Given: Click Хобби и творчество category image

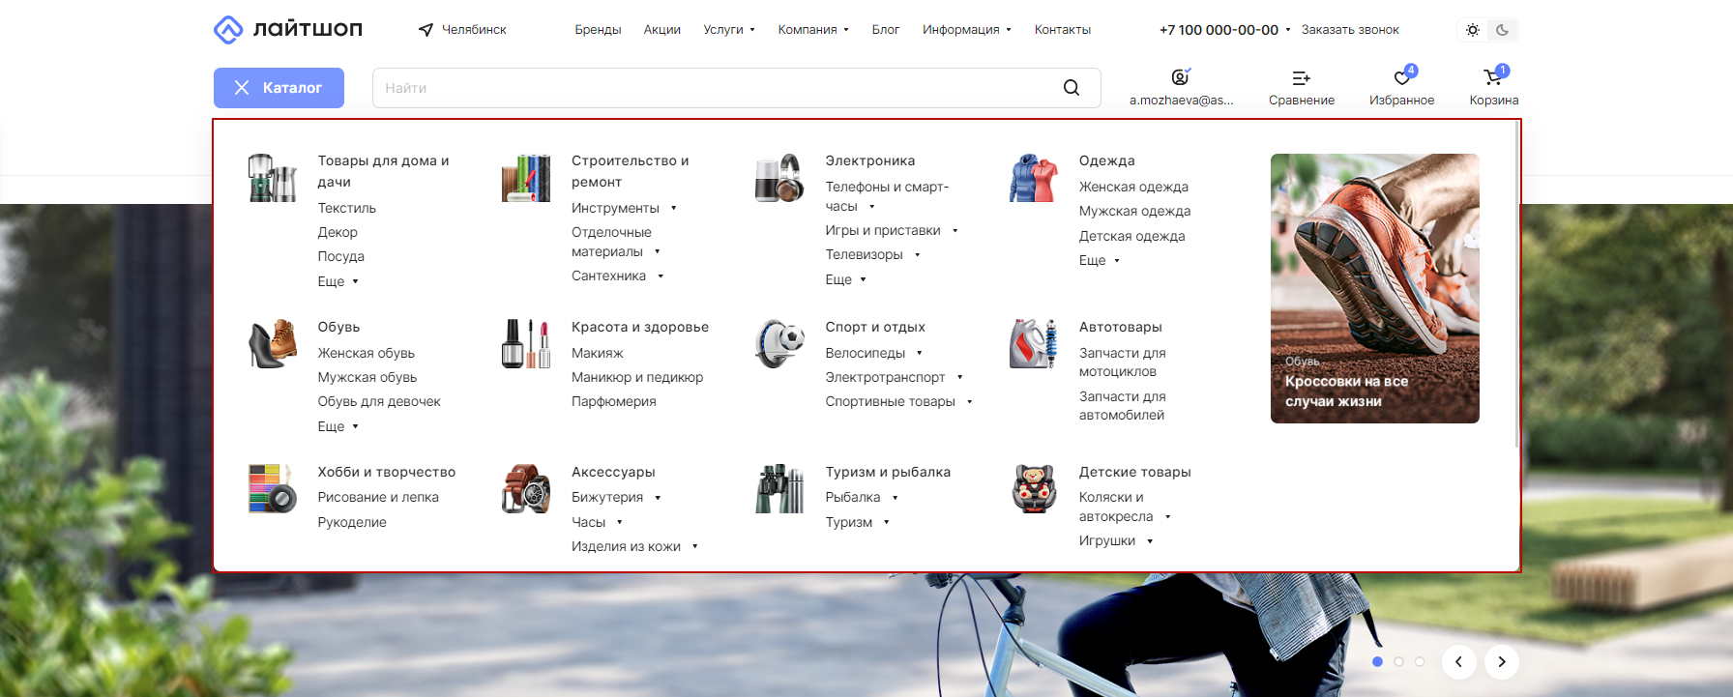Looking at the screenshot, I should 272,488.
